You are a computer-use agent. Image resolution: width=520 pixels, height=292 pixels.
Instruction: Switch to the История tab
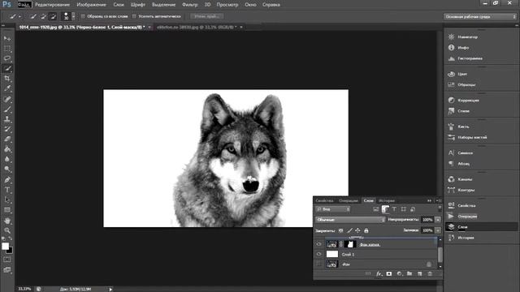pyautogui.click(x=387, y=200)
